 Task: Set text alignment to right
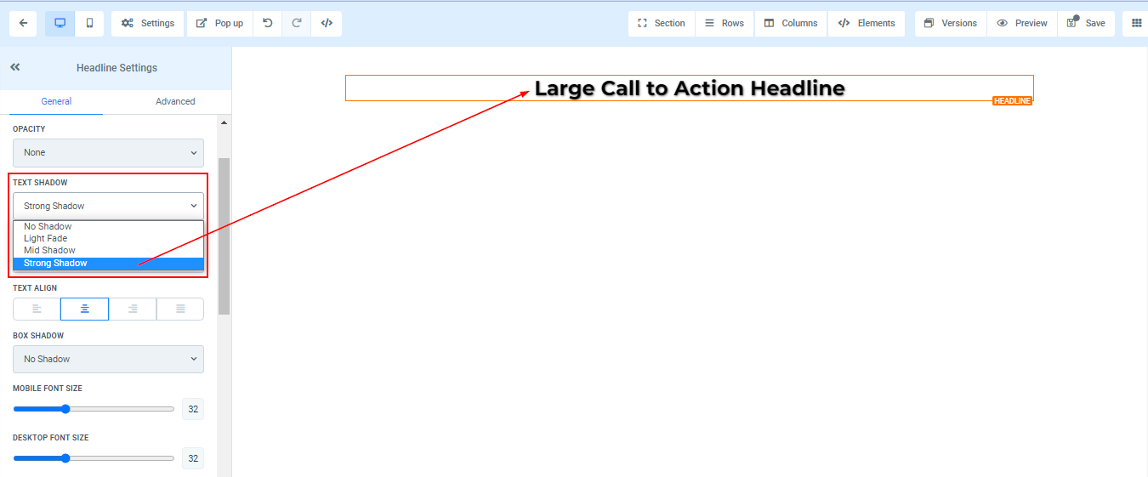click(133, 309)
